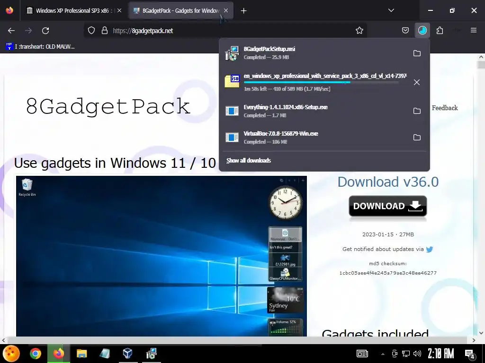Click the vertical scrollbar down arrow
This screenshot has width=485, height=363.
coord(481,333)
